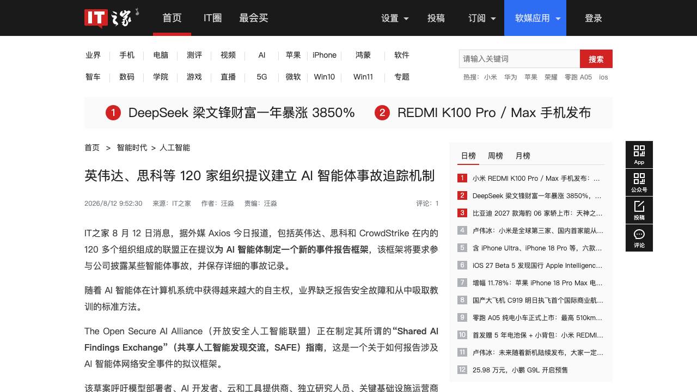Open the Win11 category link
This screenshot has height=392, width=697.
tap(363, 77)
